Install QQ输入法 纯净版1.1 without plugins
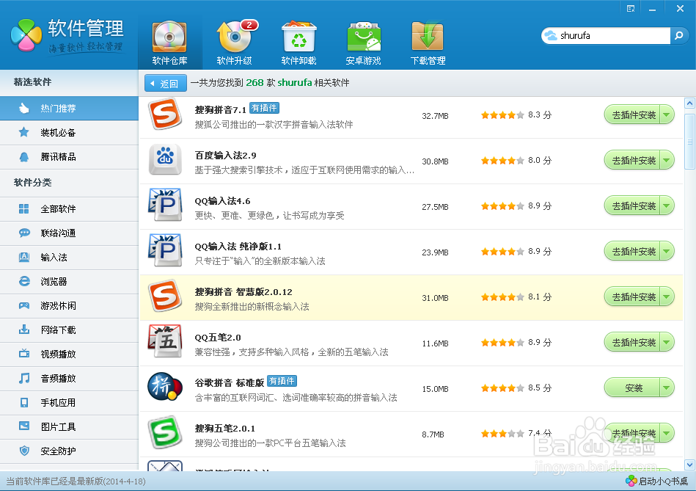696x491 pixels. point(632,252)
